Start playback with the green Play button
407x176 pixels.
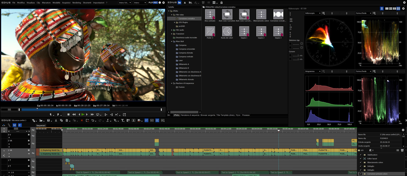pos(83,114)
